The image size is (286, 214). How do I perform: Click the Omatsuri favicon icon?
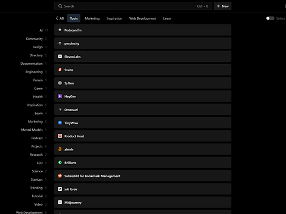[x=60, y=109]
